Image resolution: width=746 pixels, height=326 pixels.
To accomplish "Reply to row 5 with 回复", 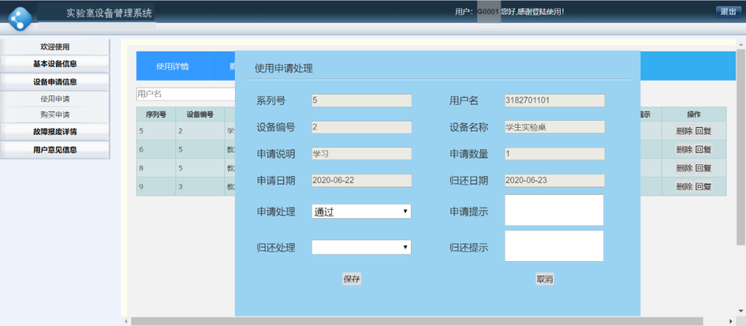I will (x=703, y=131).
